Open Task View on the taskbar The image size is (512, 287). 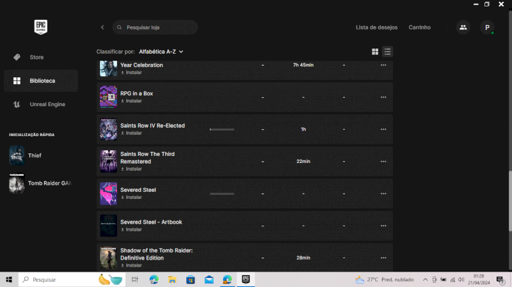pyautogui.click(x=134, y=279)
